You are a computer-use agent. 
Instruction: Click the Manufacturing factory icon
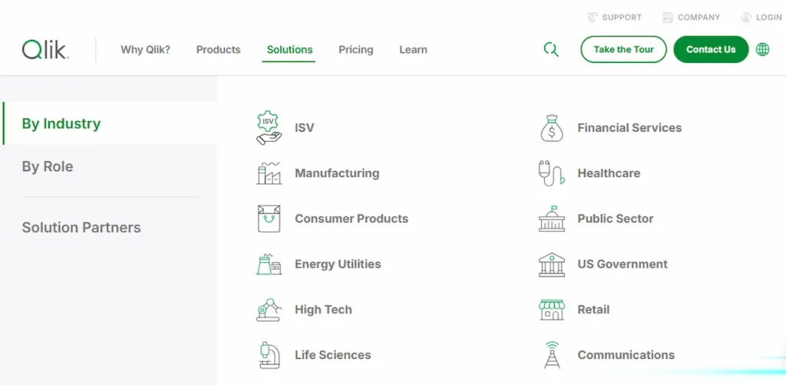pyautogui.click(x=269, y=173)
